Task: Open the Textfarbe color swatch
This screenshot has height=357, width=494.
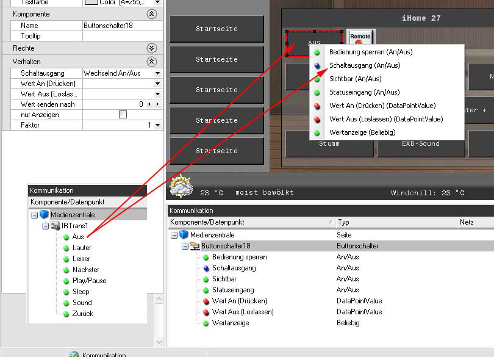Action: [91, 2]
